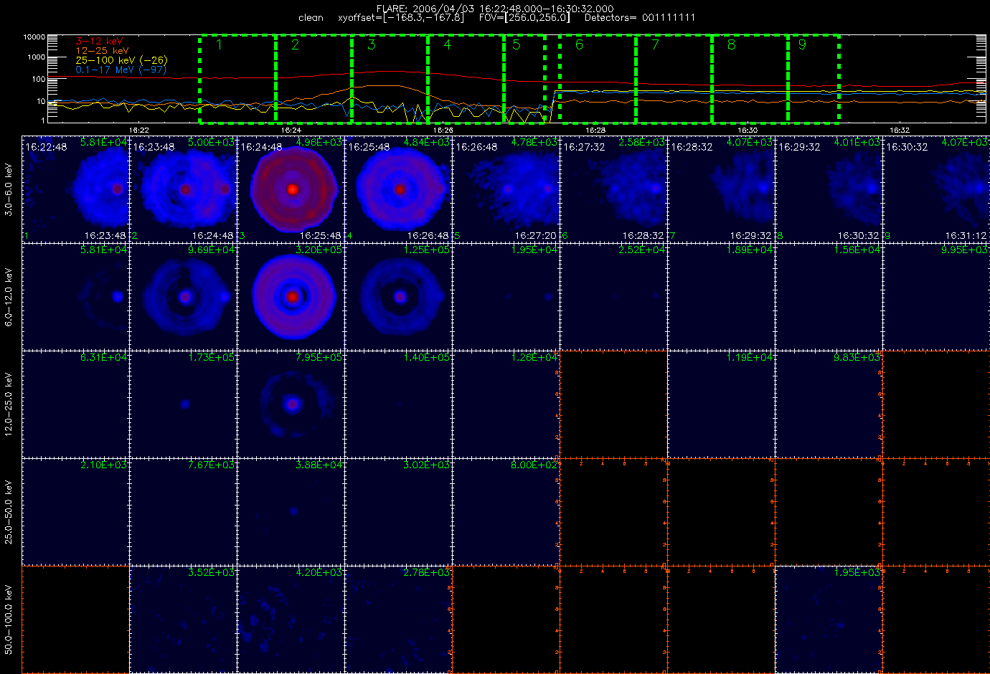Open the 3.0-6.0 keV image for interval 5
This screenshot has height=674, width=990.
(x=506, y=189)
